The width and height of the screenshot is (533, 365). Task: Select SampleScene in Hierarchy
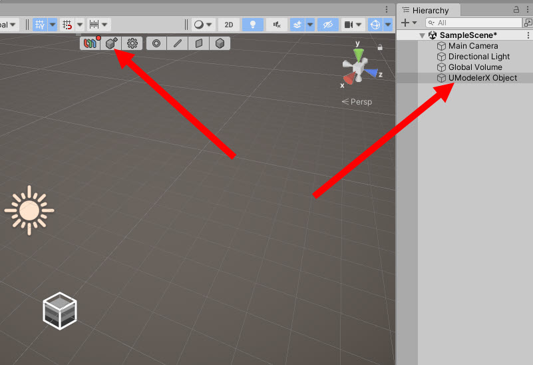[x=468, y=35]
